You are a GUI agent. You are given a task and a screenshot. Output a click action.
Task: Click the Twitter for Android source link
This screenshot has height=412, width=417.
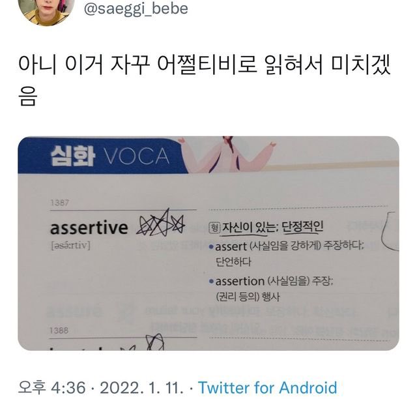[x=268, y=387]
